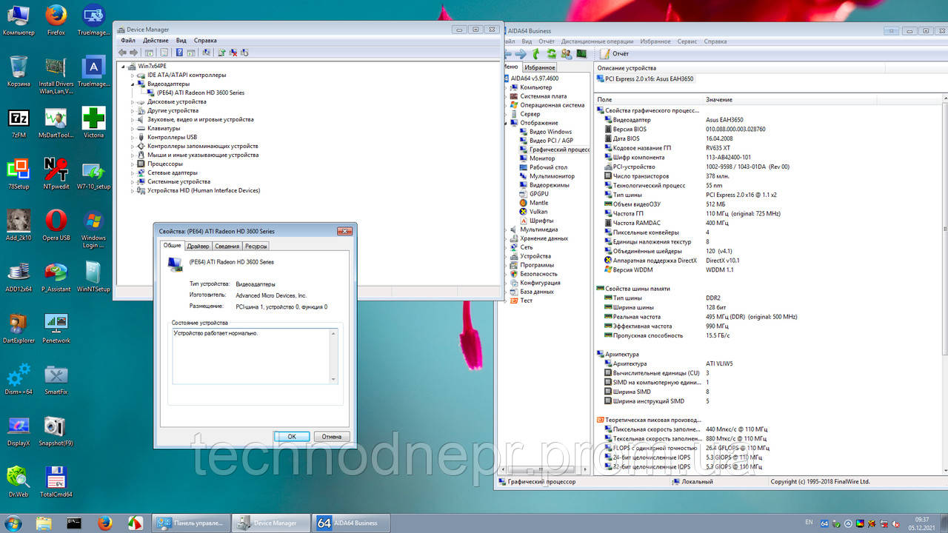
Task: Open Сервис menu in AIDA64
Action: pyautogui.click(x=687, y=41)
